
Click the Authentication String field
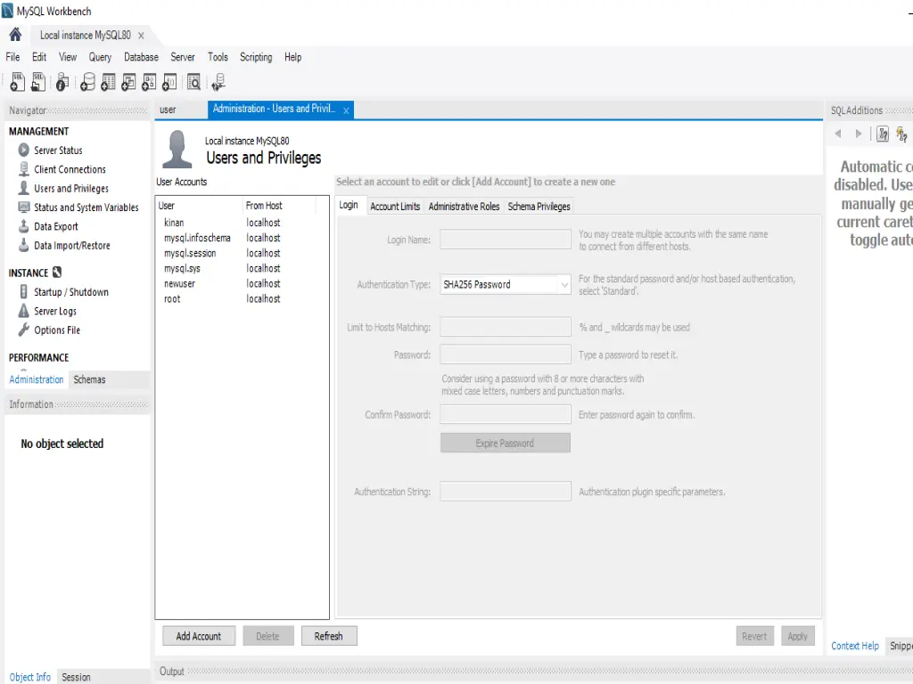coord(505,491)
